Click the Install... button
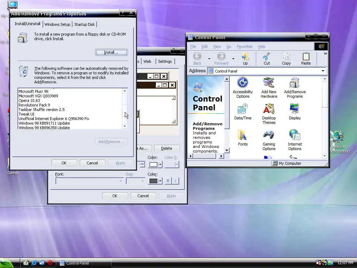357x268 pixels. pyautogui.click(x=111, y=52)
